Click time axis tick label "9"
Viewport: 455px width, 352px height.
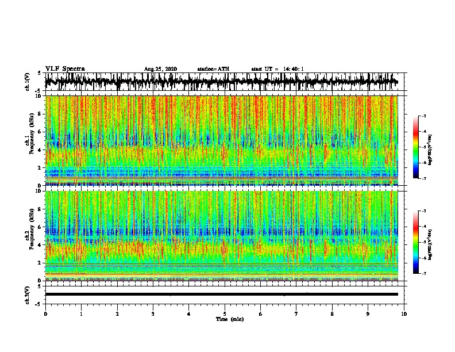pos(368,314)
